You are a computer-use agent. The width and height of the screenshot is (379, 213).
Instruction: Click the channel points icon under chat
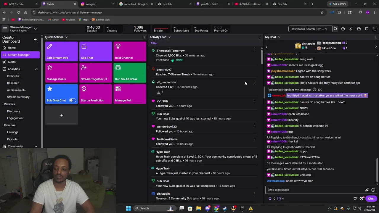tap(279, 199)
